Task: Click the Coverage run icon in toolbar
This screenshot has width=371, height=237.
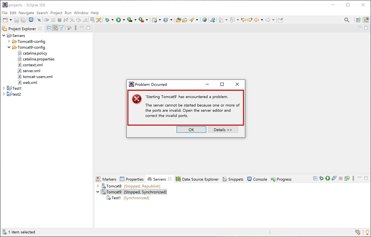Action: (x=129, y=20)
